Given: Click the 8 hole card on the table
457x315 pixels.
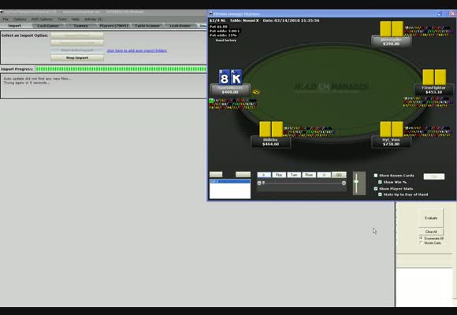Looking at the screenshot, I should [224, 77].
